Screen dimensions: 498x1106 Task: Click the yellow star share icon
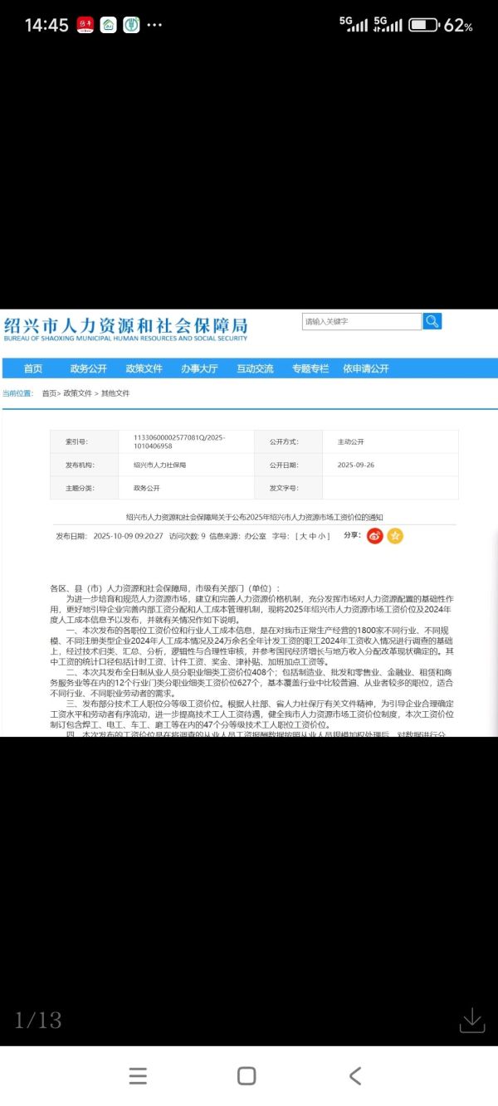395,536
